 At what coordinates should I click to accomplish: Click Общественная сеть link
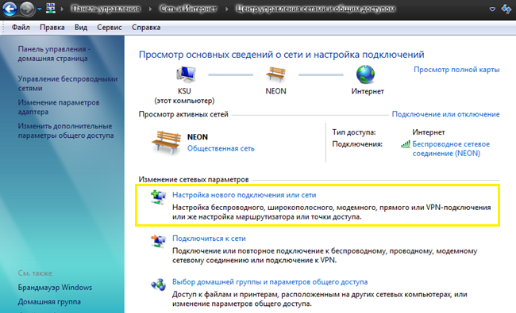point(221,148)
